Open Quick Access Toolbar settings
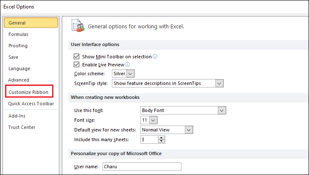The width and height of the screenshot is (309, 175). click(31, 104)
